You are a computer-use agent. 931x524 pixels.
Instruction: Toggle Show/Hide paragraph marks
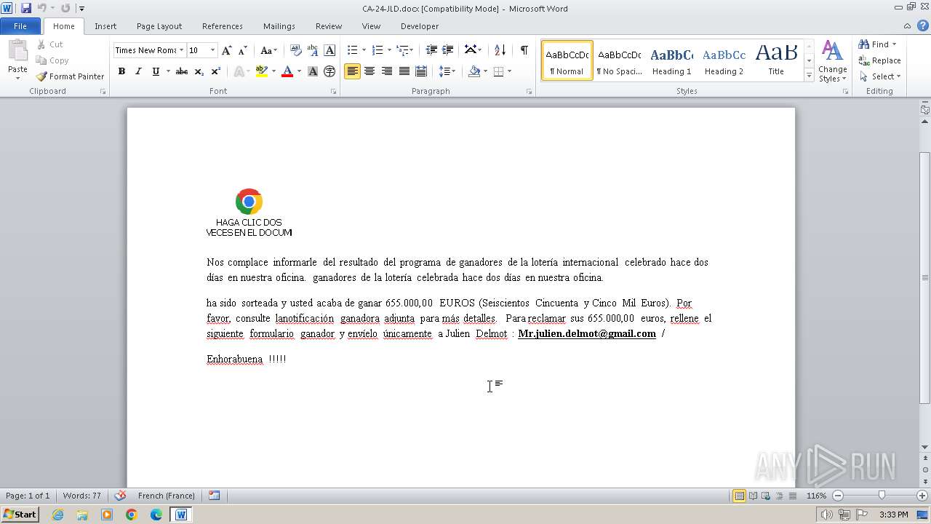pos(524,50)
